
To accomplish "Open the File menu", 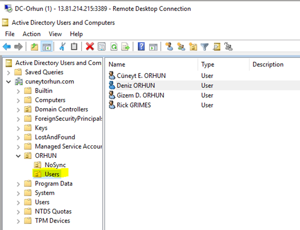I will coord(10,34).
